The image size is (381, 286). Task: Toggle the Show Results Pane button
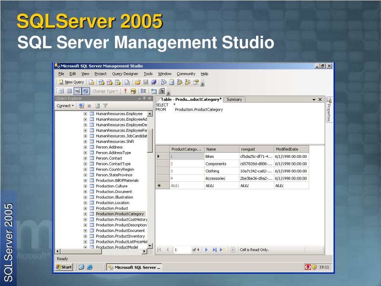click(x=85, y=91)
